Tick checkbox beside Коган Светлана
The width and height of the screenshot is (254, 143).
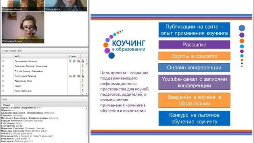[x=3, y=91]
